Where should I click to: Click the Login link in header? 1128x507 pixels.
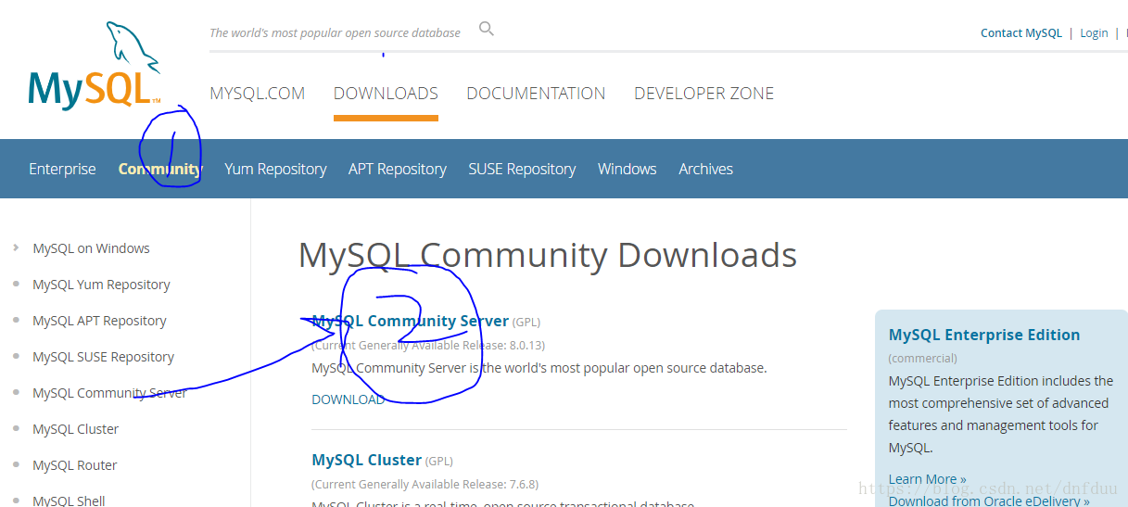pos(1094,32)
